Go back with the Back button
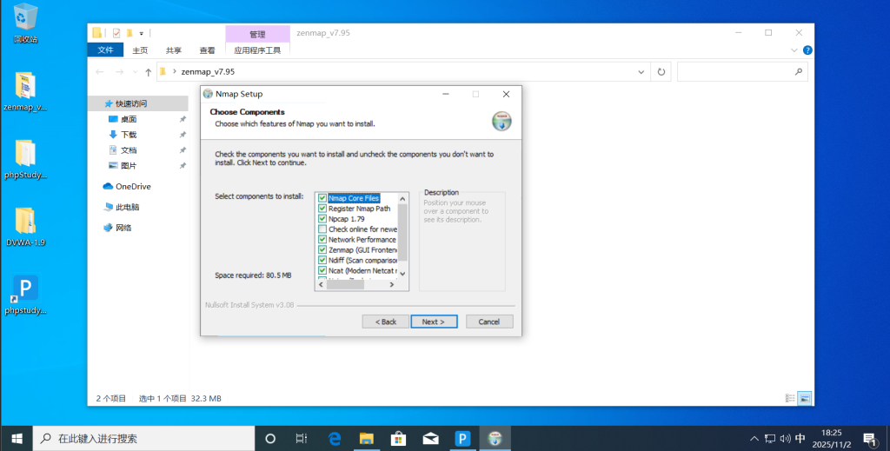890x451 pixels. (386, 322)
